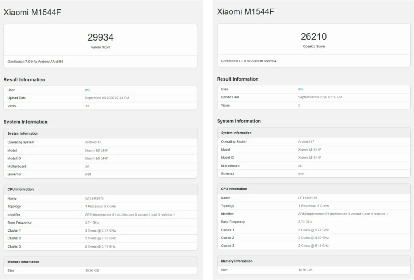
Task: Click memory size '10.96 GB' on the OpenCL page
Action: [305, 270]
